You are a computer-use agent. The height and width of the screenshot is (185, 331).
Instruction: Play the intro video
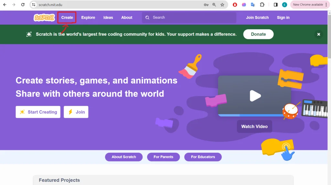click(x=255, y=96)
